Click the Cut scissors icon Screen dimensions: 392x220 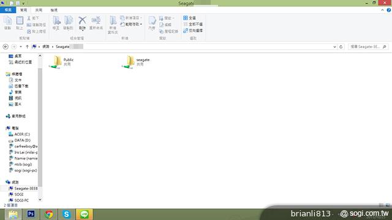click(x=29, y=18)
